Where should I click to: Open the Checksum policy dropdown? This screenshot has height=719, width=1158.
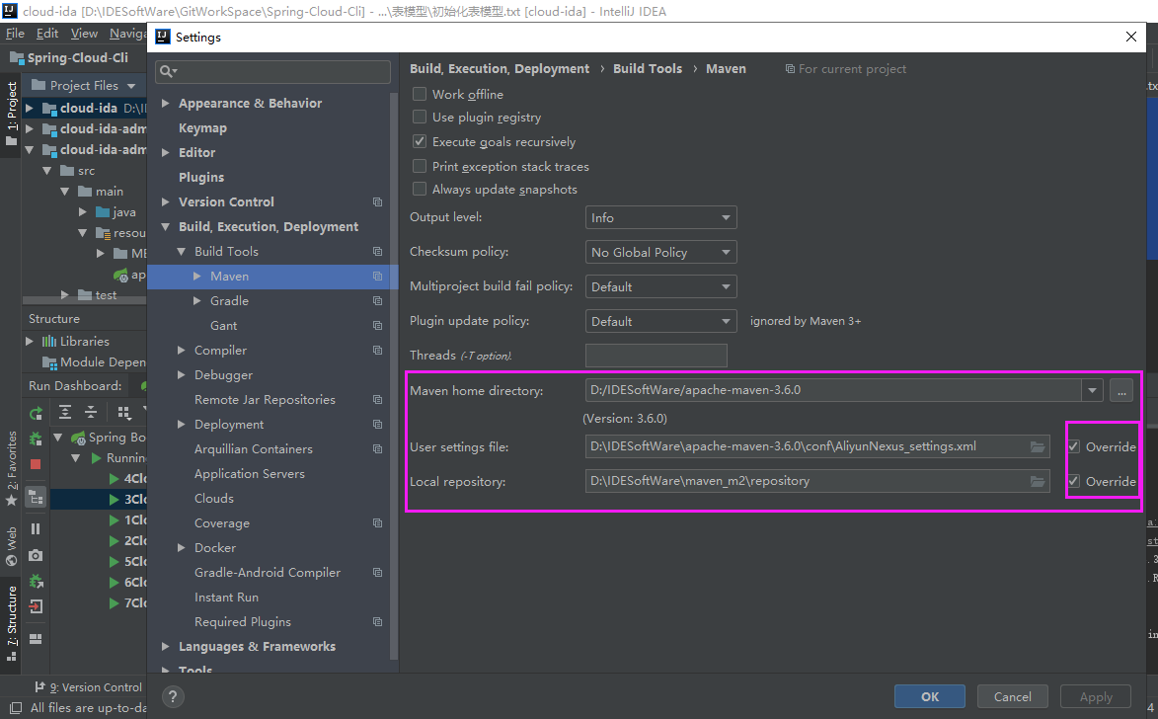click(x=660, y=252)
